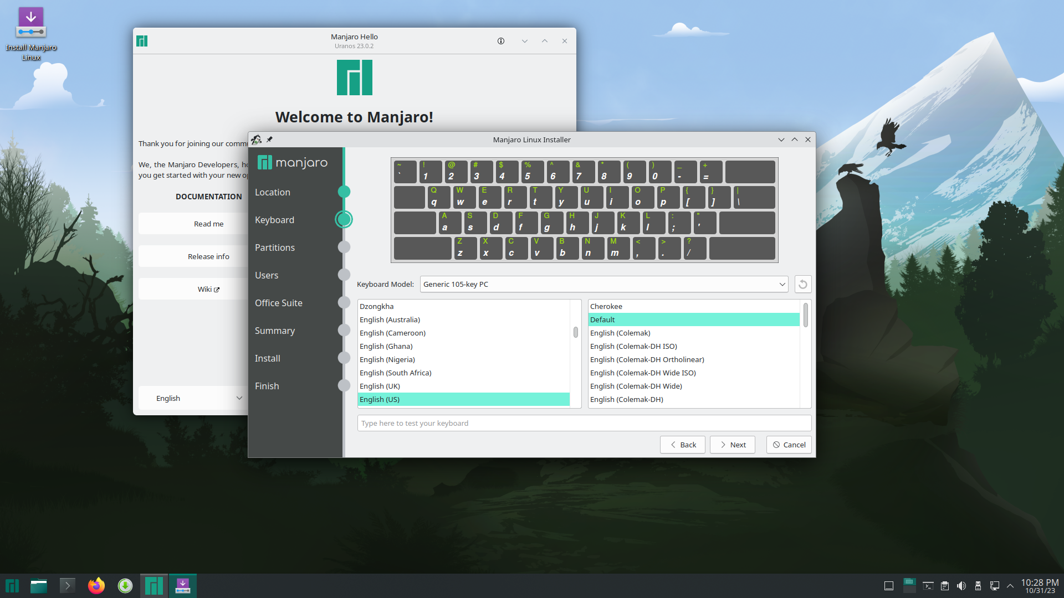
Task: Open the terminal launcher in taskbar
Action: [67, 585]
